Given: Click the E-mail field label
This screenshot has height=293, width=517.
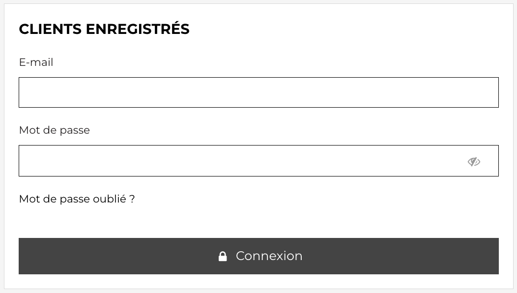Looking at the screenshot, I should [x=36, y=62].
